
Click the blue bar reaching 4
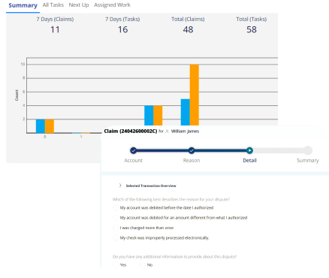149,116
